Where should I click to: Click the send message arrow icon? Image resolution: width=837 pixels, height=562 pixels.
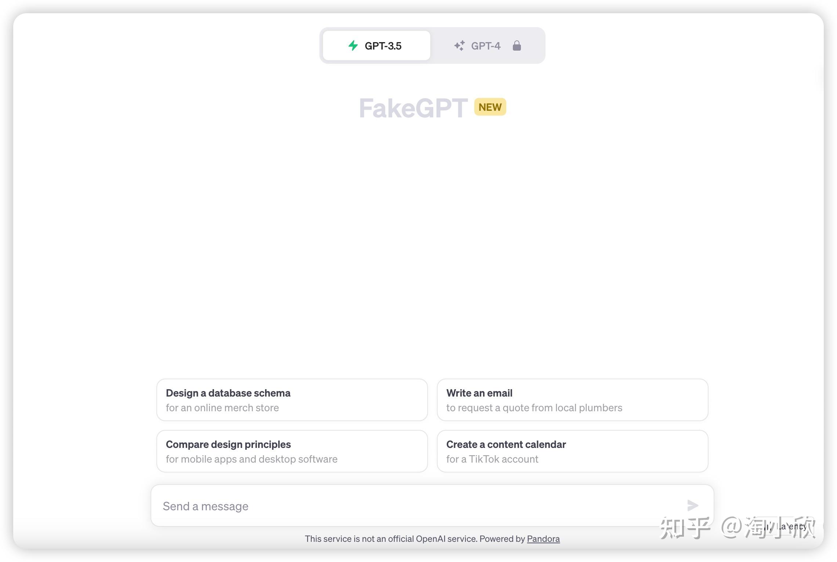point(693,506)
